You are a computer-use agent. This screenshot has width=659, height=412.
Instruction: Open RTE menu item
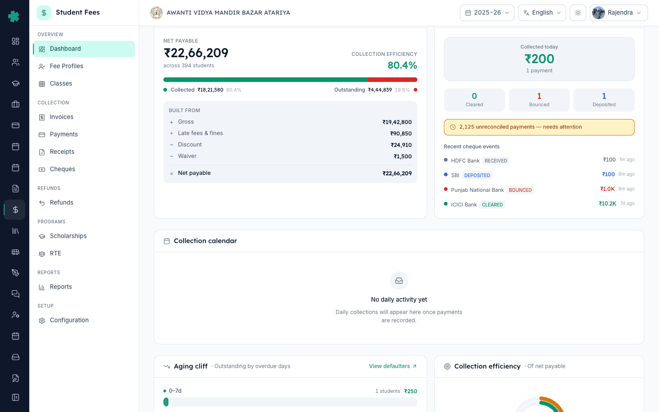(84, 254)
